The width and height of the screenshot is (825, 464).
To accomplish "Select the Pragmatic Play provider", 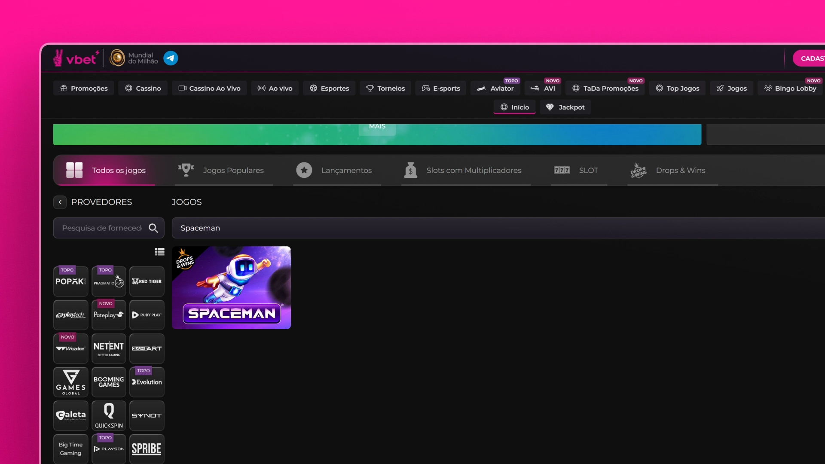I will click(109, 281).
